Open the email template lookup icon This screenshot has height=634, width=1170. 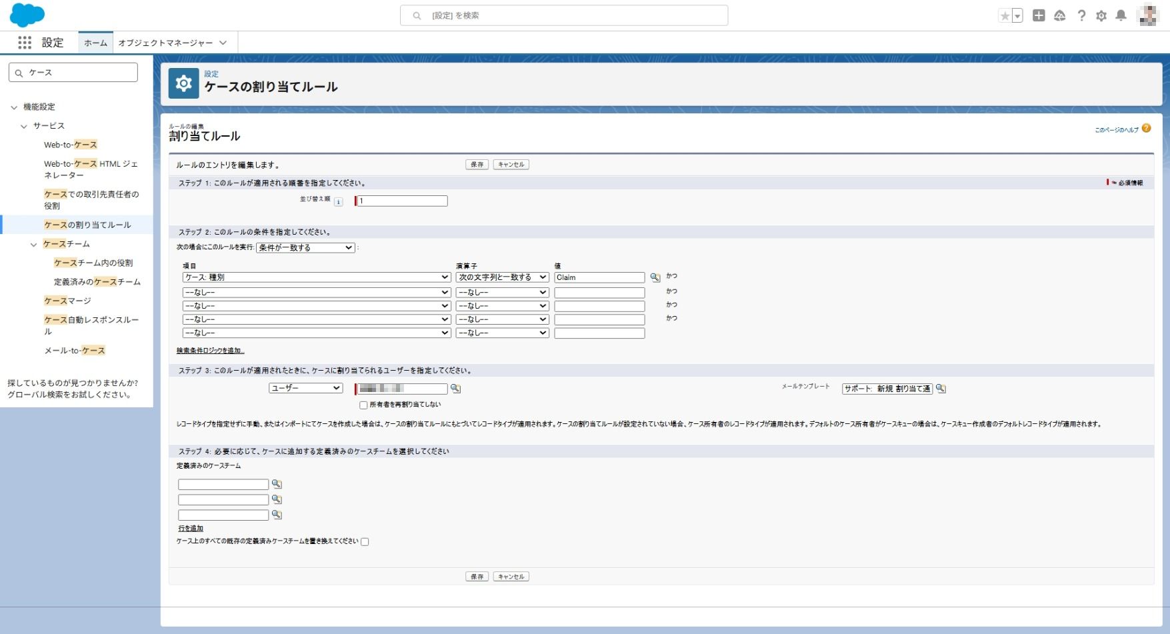941,389
